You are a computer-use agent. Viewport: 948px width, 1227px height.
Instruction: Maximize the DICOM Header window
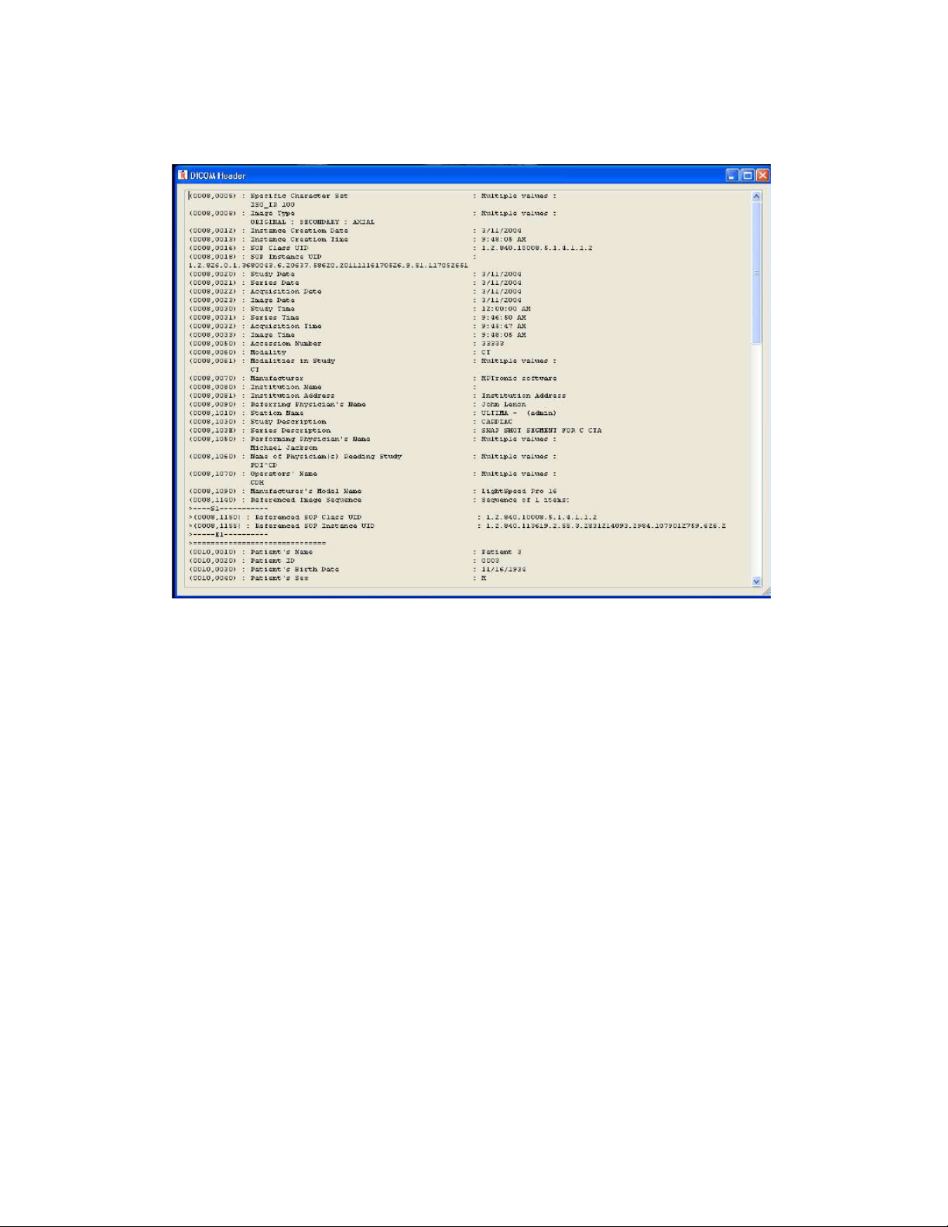pyautogui.click(x=748, y=176)
